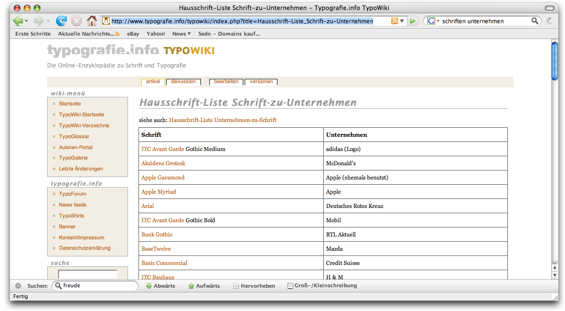Open the TypoGlossar link
The width and height of the screenshot is (565, 311).
[x=74, y=136]
